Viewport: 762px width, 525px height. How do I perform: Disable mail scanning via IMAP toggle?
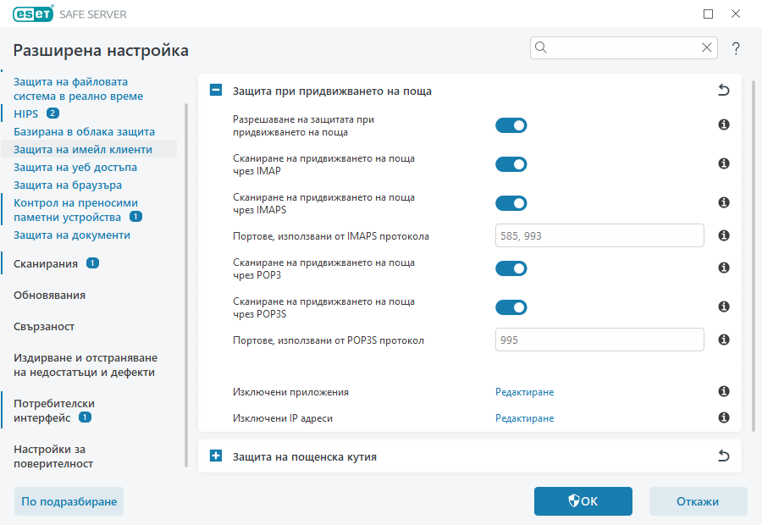[511, 164]
